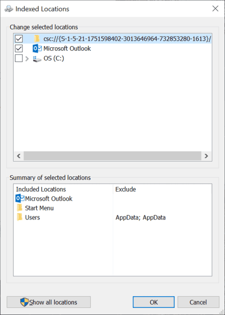Click the shield icon on Show all locations
Screen dimensions: 225x315
click(24, 302)
